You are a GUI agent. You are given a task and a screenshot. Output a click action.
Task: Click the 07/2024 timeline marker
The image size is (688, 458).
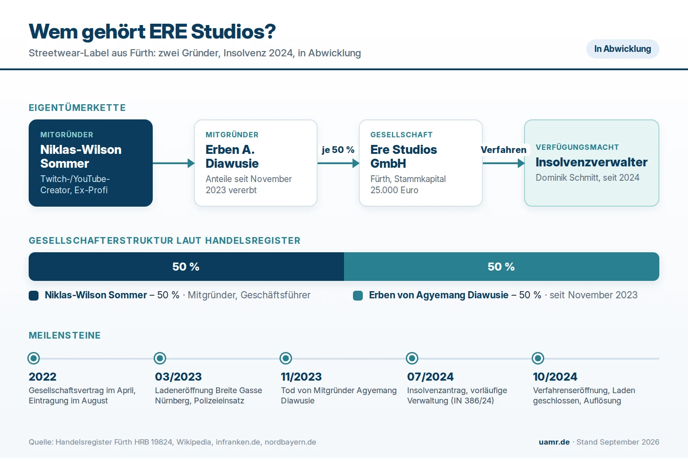[412, 358]
